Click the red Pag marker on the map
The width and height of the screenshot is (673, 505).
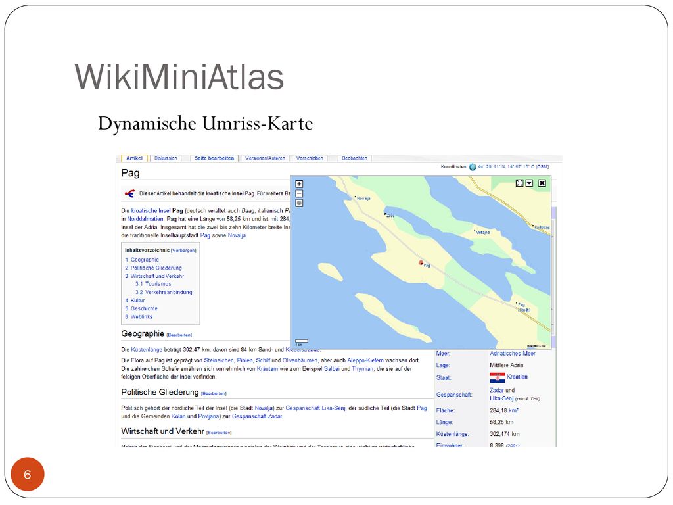point(421,263)
